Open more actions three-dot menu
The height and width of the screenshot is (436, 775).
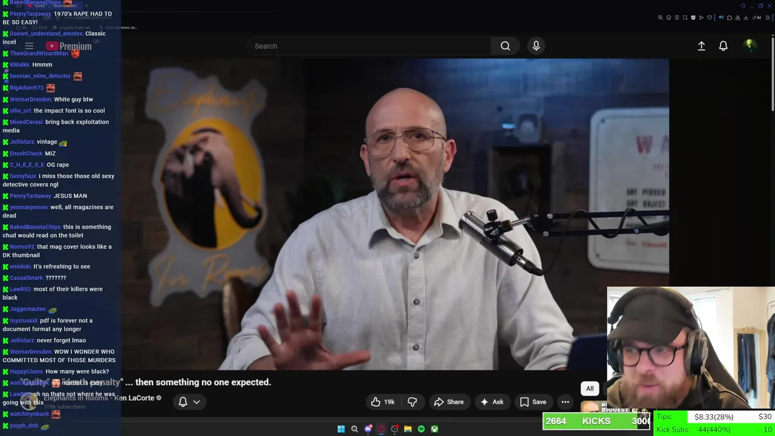pyautogui.click(x=565, y=401)
